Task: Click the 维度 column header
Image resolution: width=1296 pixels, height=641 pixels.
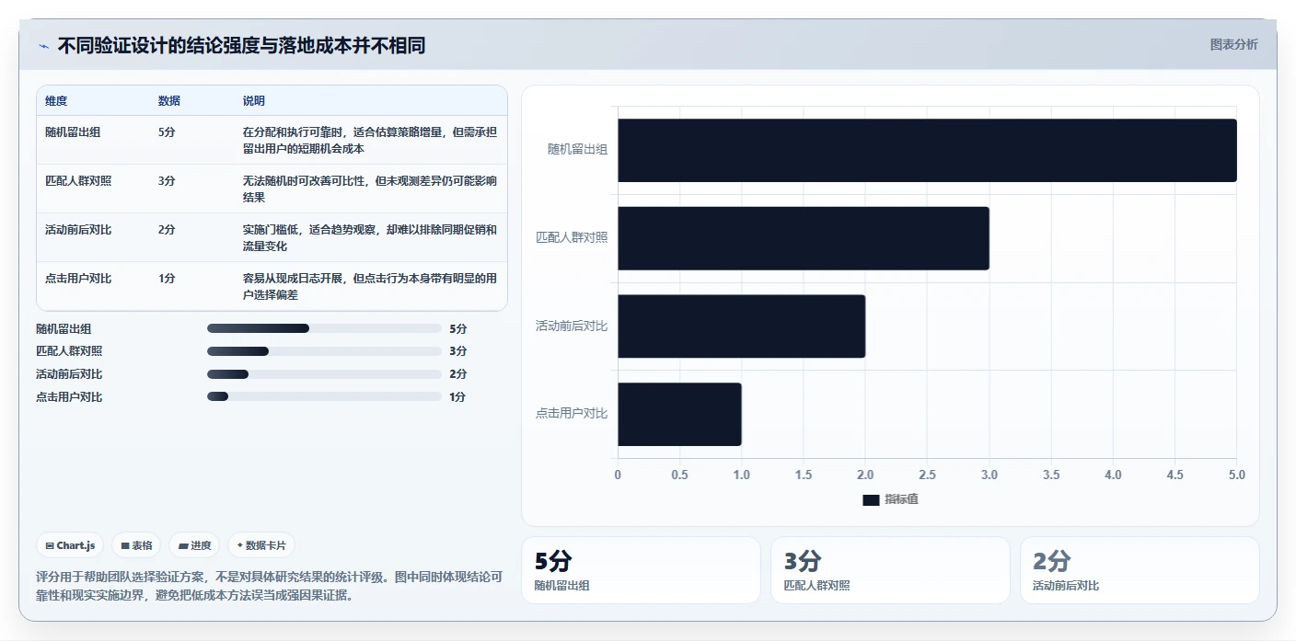Action: tap(56, 100)
